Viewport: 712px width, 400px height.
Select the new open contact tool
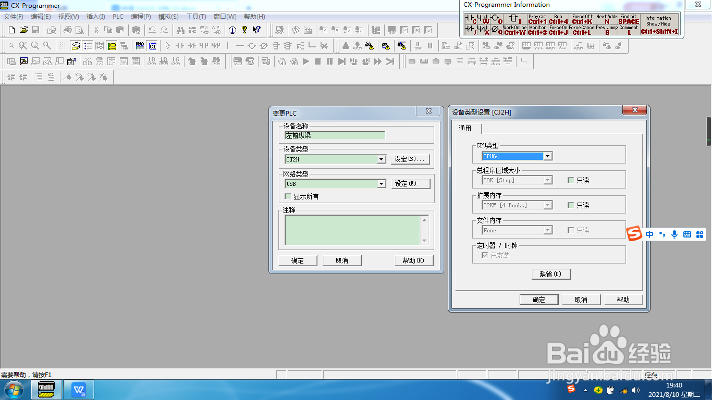pyautogui.click(x=179, y=46)
